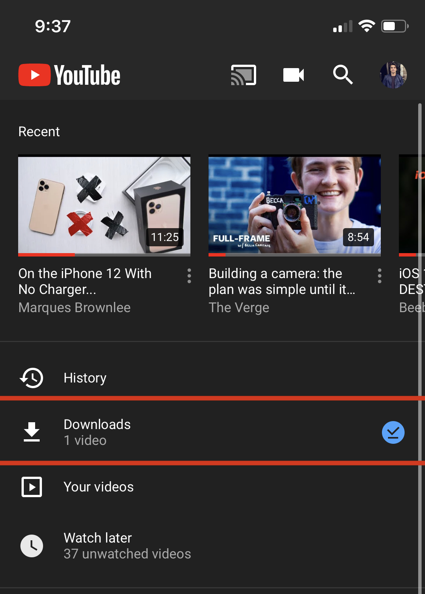Tap the '37 unwatched videos' text

127,554
